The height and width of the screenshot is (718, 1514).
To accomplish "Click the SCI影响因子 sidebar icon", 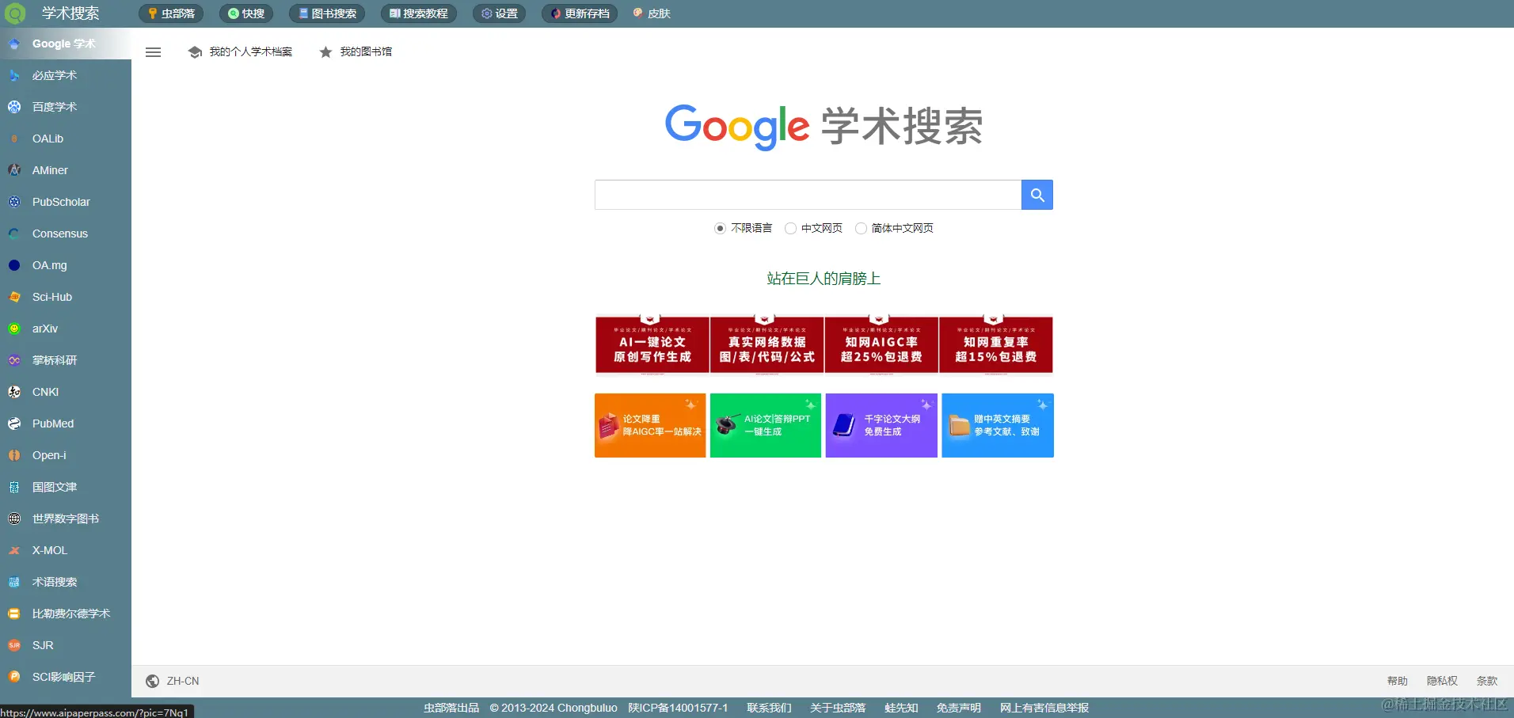I will coord(14,677).
